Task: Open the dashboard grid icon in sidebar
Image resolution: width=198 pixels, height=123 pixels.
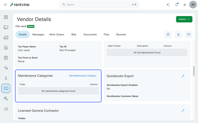Action: (x=6, y=17)
